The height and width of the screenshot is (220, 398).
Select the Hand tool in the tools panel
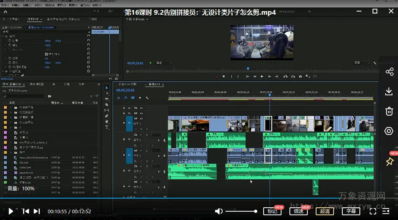tap(107, 122)
